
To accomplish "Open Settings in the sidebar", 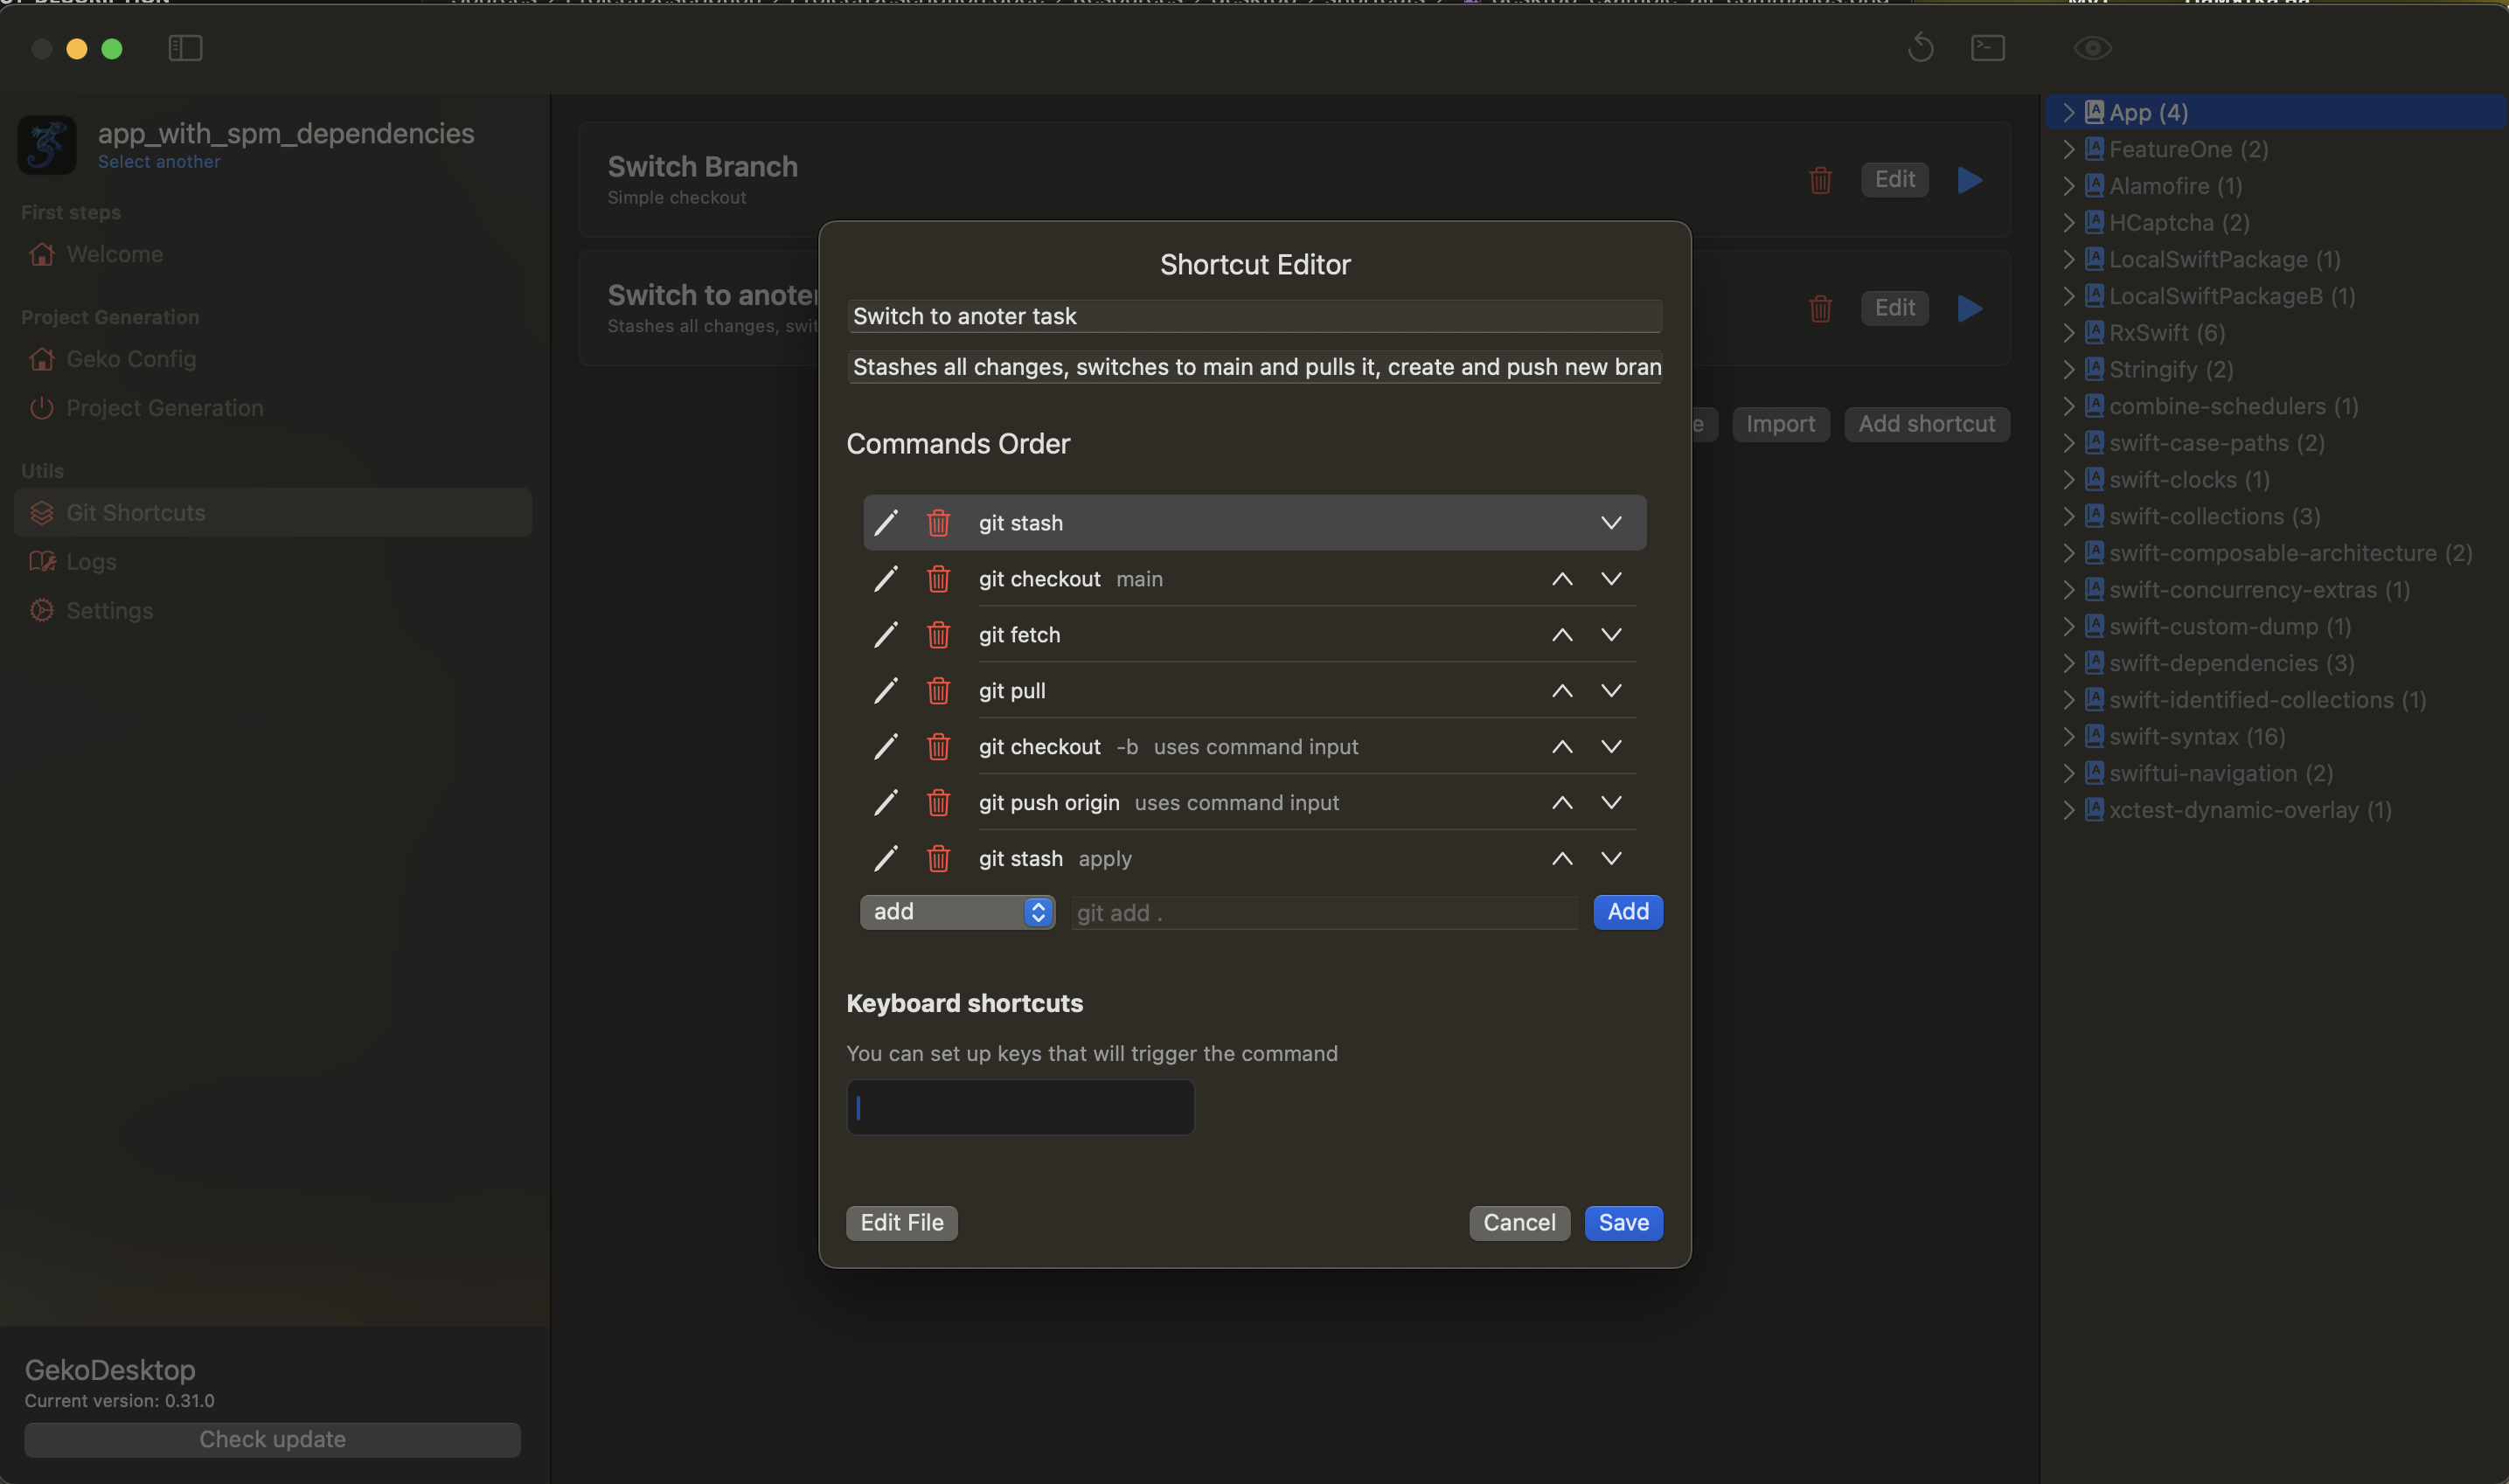I will [109, 611].
